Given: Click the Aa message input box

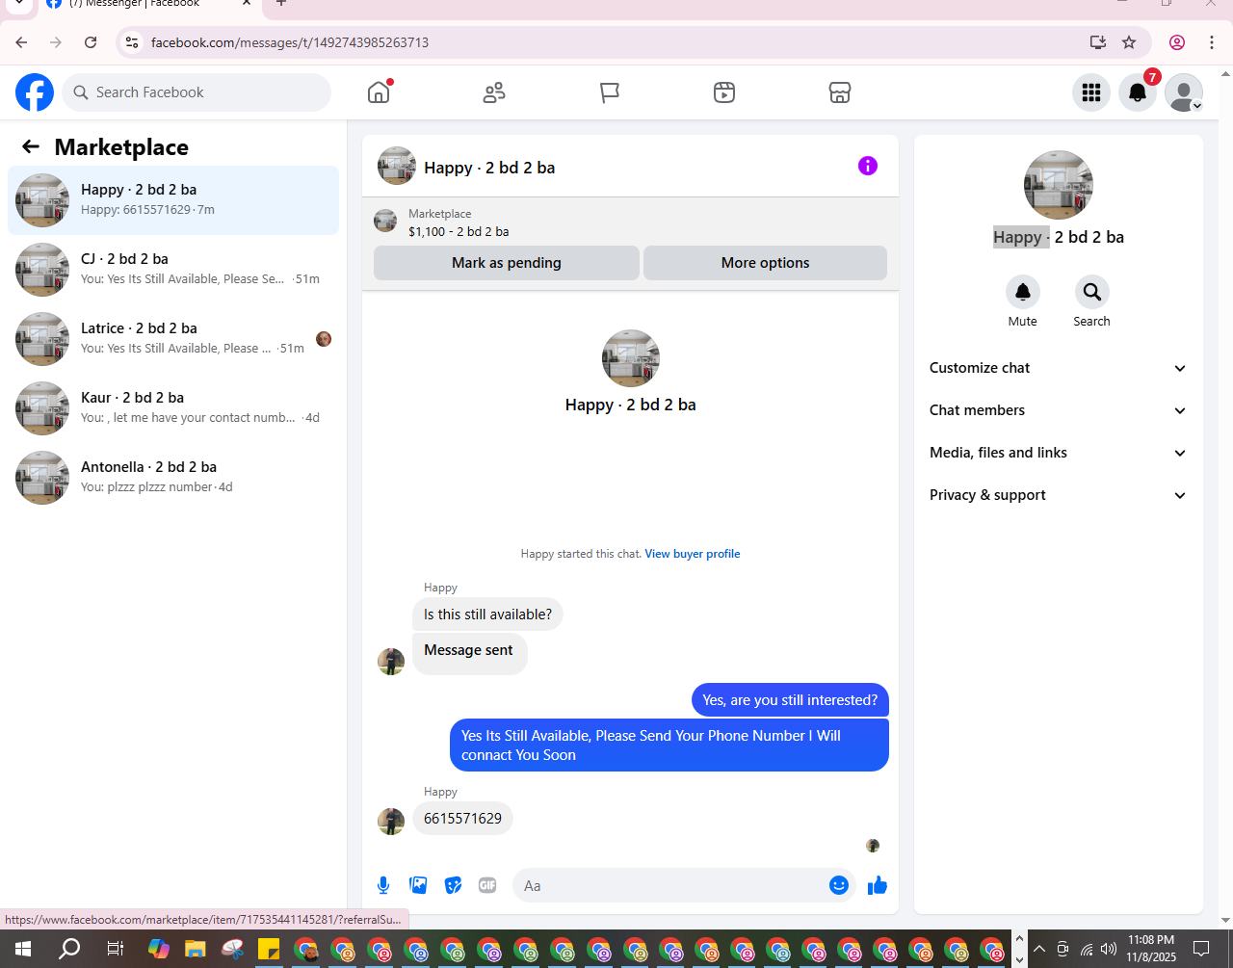Looking at the screenshot, I should coord(670,885).
